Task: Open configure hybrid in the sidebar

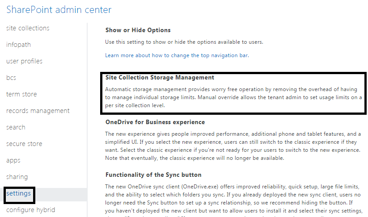Action: [30, 210]
